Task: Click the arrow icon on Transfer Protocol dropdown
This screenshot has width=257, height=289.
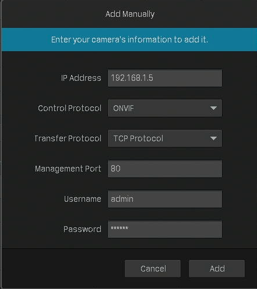Action: [x=213, y=138]
